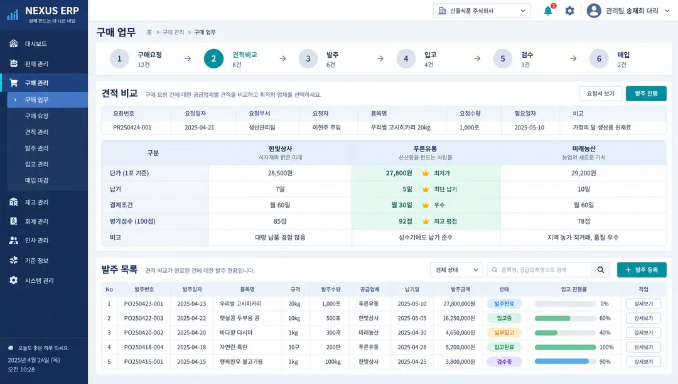The height and width of the screenshot is (384, 678).
Task: Click the 입고완료 status badge
Action: coord(504,347)
